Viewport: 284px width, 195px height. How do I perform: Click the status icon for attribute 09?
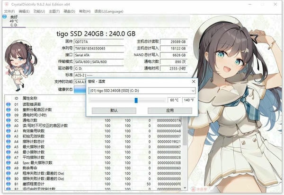(x=9, y=115)
